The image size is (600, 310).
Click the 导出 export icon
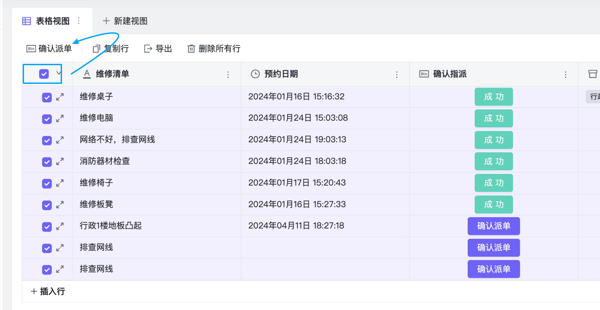[148, 49]
